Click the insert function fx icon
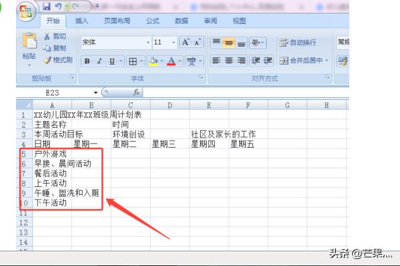The image size is (400, 266). (136, 92)
